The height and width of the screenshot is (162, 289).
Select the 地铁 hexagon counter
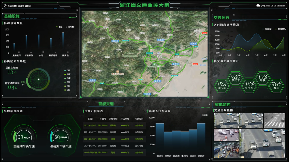(x=262, y=78)
